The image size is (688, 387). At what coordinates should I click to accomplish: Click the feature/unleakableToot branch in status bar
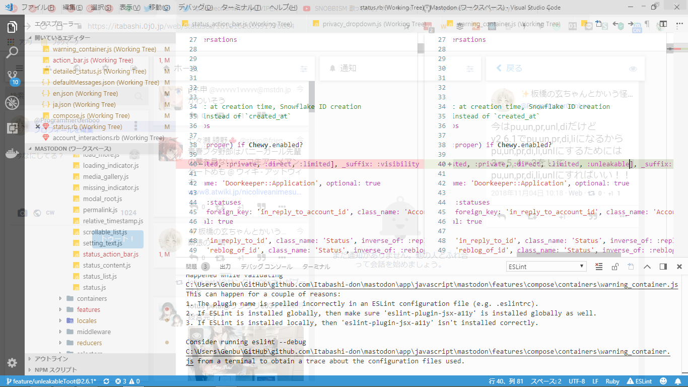[x=50, y=381]
